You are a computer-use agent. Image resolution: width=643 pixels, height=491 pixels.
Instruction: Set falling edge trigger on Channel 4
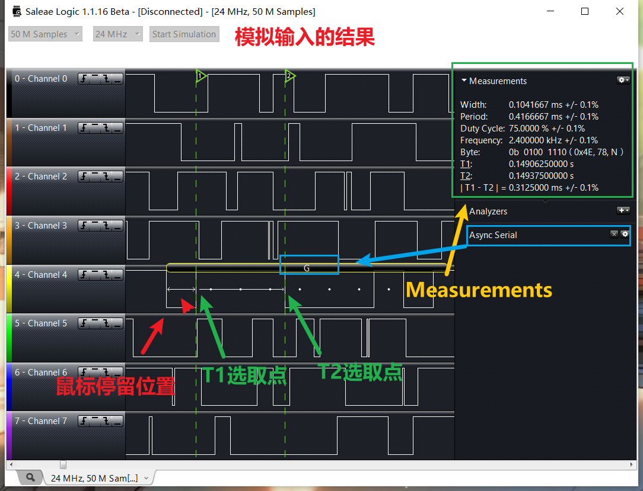(x=106, y=275)
